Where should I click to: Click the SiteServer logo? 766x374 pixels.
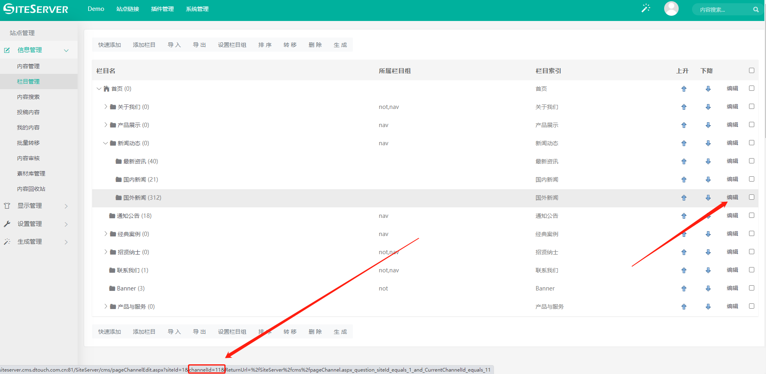point(36,9)
